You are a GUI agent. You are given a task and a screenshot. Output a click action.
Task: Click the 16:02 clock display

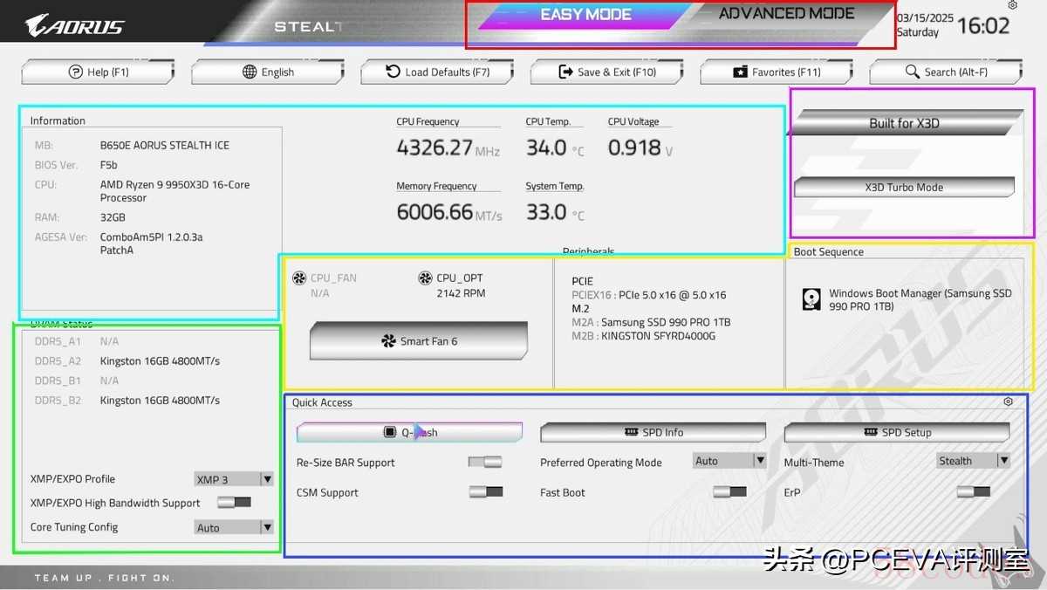click(983, 25)
